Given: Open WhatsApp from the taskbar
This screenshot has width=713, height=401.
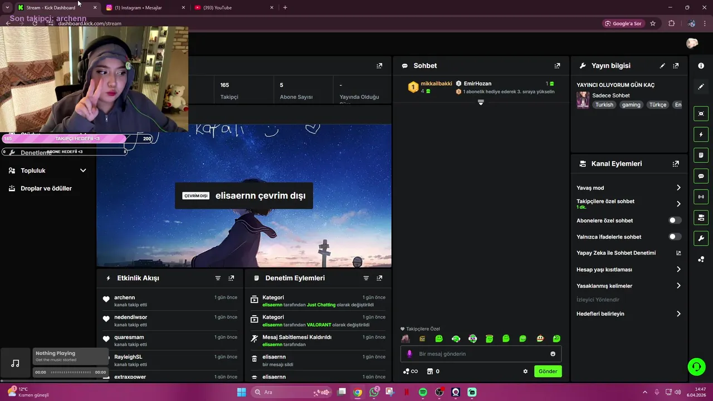Looking at the screenshot, I should click(374, 392).
